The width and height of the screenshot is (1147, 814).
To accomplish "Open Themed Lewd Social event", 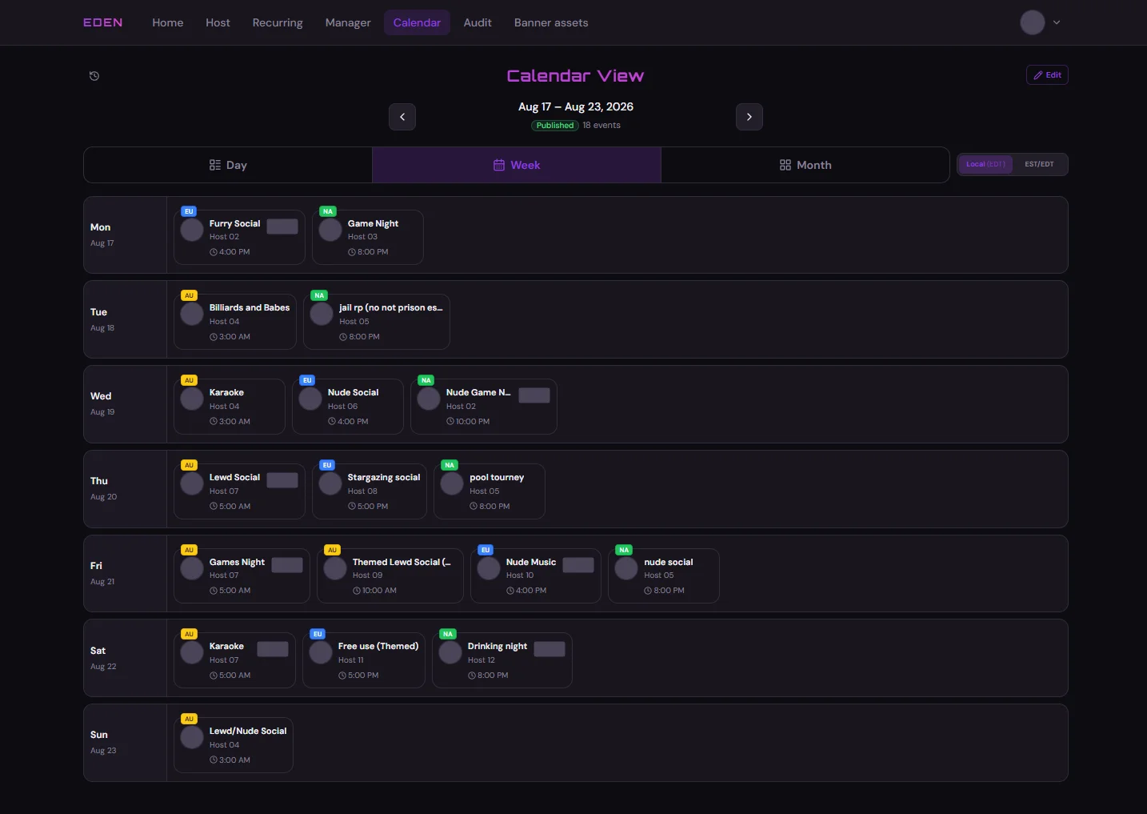I will pyautogui.click(x=390, y=575).
